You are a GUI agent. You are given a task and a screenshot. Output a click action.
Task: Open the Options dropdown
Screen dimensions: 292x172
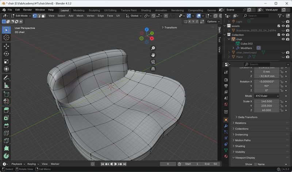point(213,22)
